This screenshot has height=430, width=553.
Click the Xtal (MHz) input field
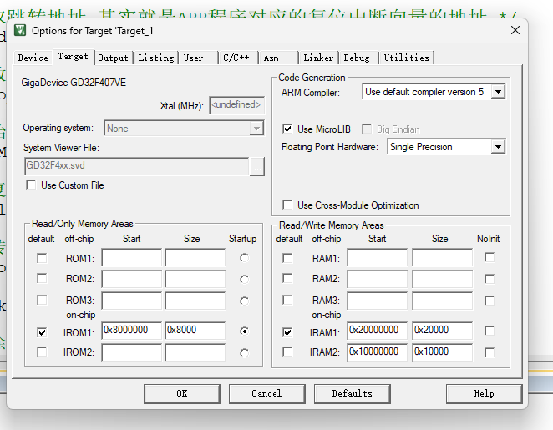(x=236, y=105)
